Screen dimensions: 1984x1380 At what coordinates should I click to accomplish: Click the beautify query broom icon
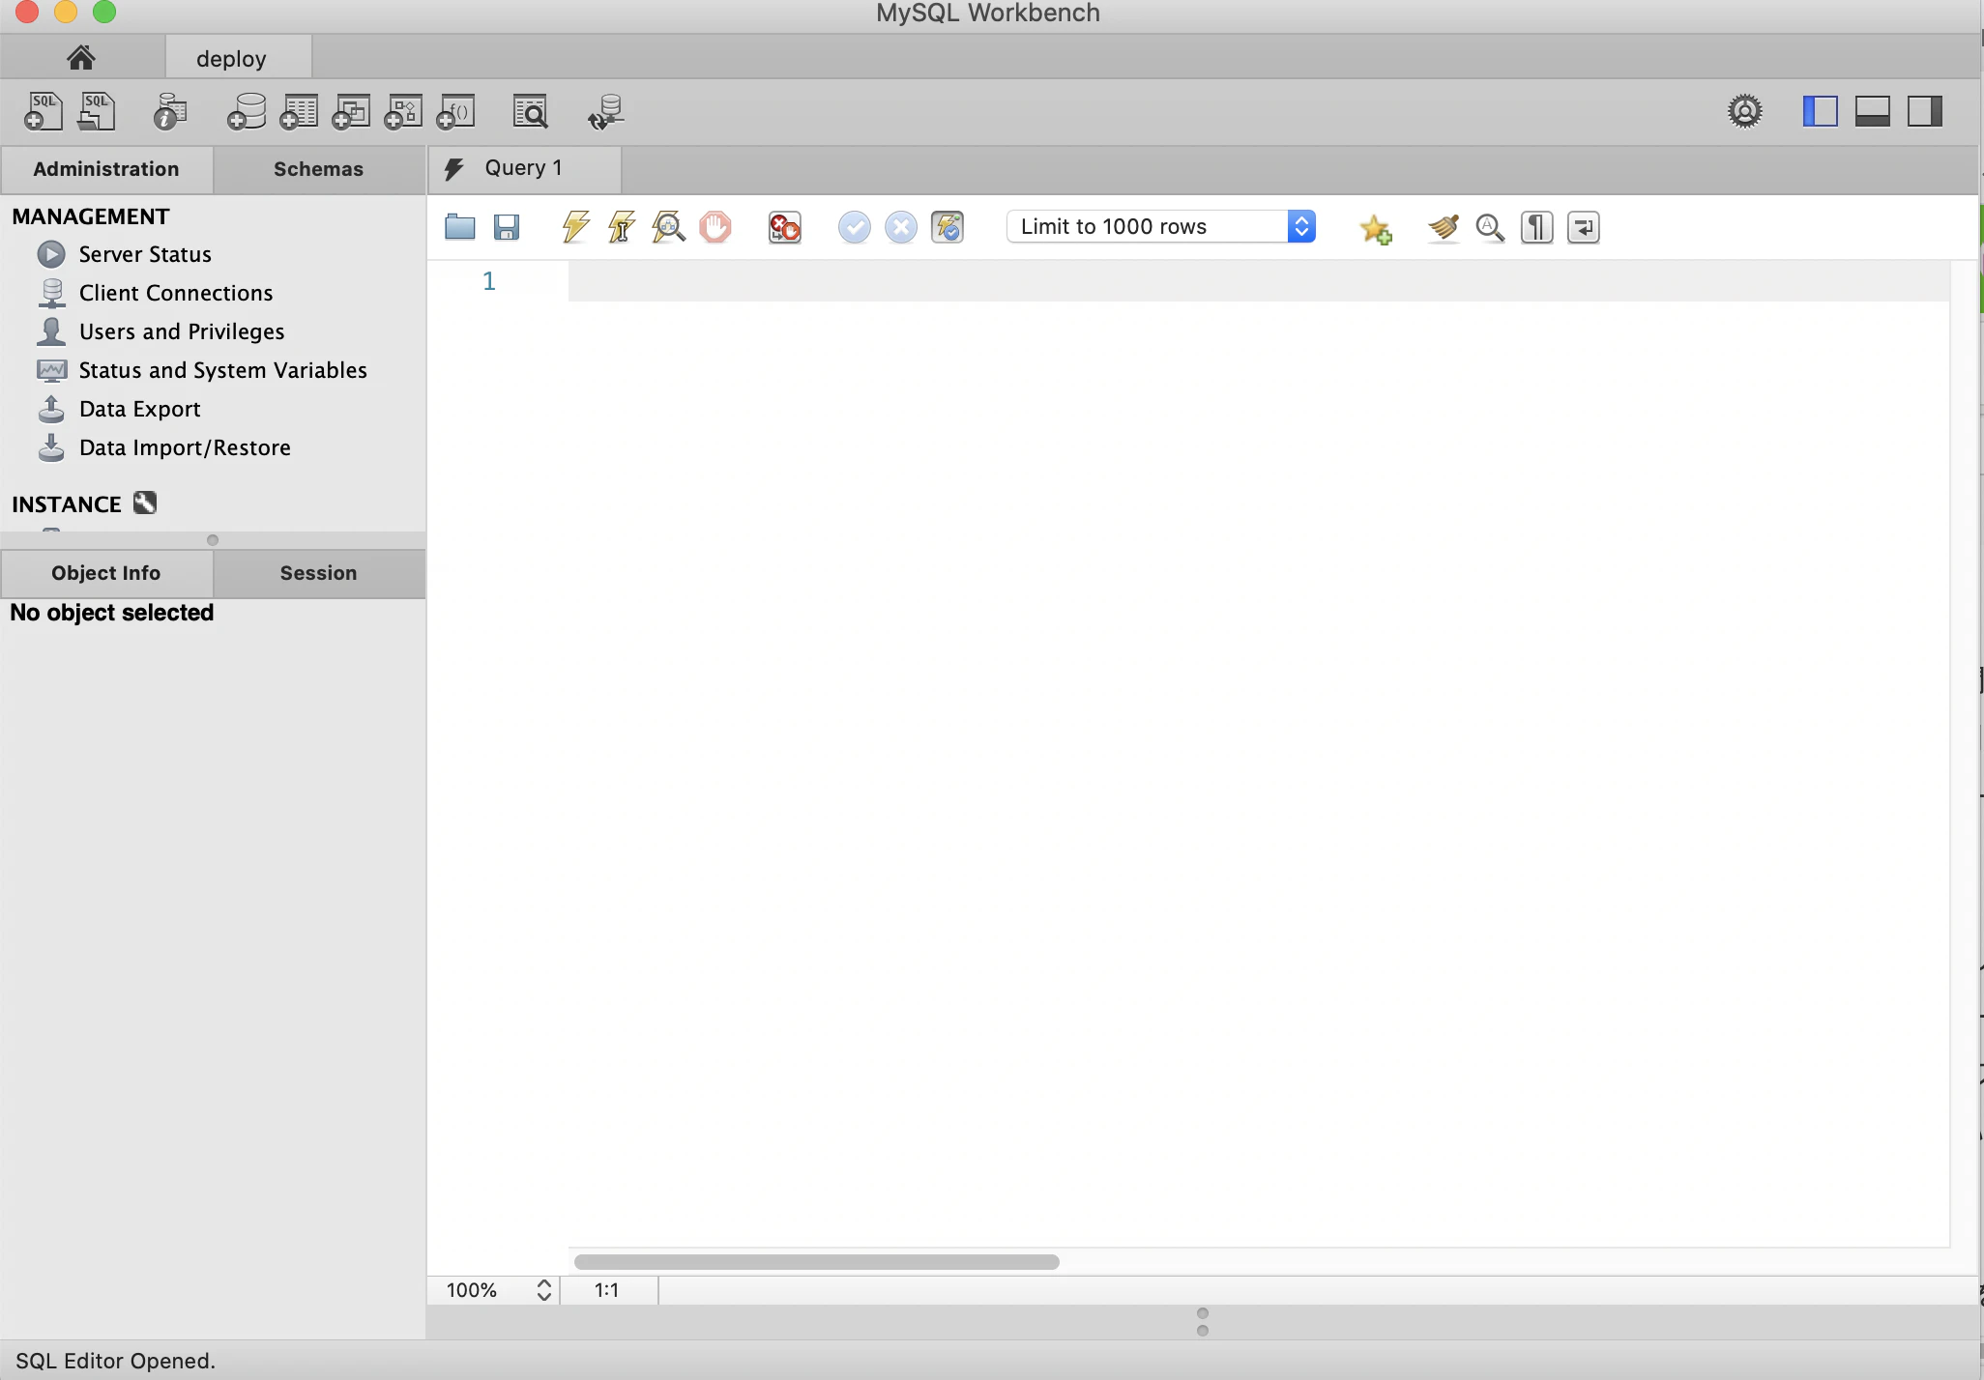(x=1443, y=227)
